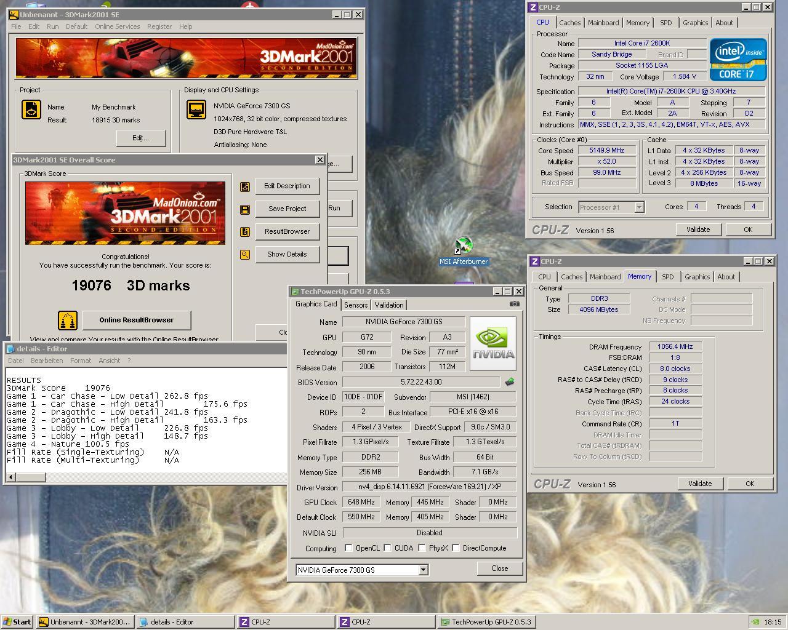Viewport: 788px width, 630px height.
Task: Switch to details - Editor taskbar item
Action: tap(185, 622)
